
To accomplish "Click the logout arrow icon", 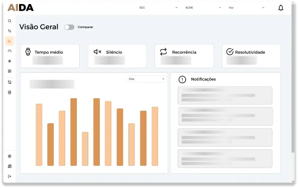I will 10,176.
